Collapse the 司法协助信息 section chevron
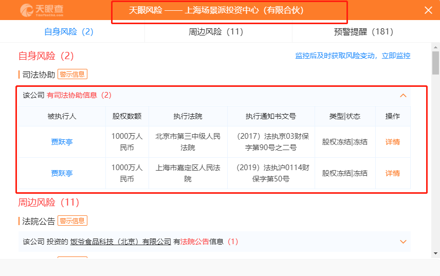The width and height of the screenshot is (440, 276). [404, 95]
